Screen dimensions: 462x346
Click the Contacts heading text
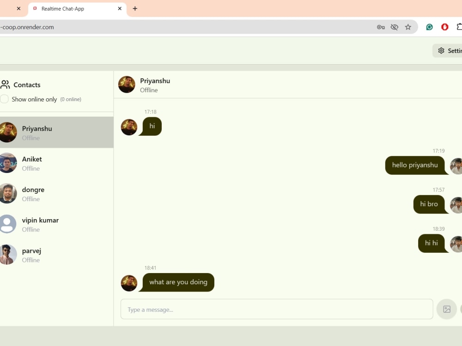[27, 85]
